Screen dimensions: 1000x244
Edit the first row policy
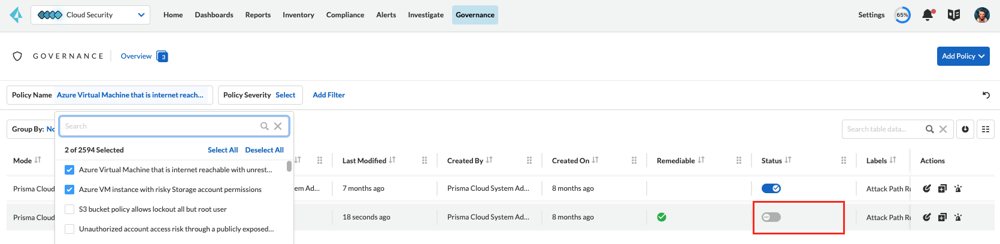coord(927,188)
